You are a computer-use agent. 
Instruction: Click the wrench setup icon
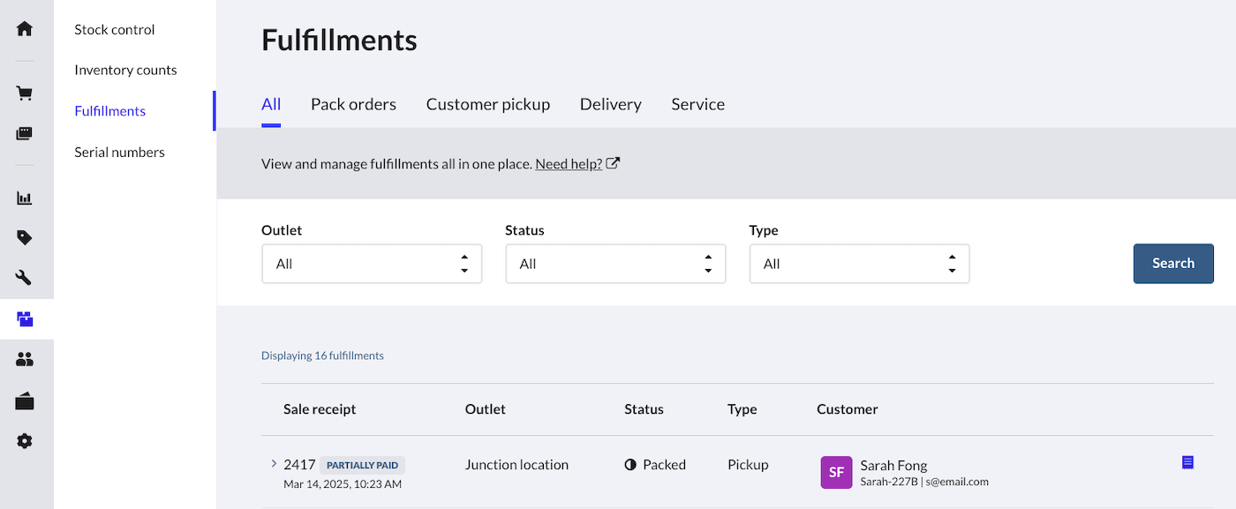(x=25, y=279)
